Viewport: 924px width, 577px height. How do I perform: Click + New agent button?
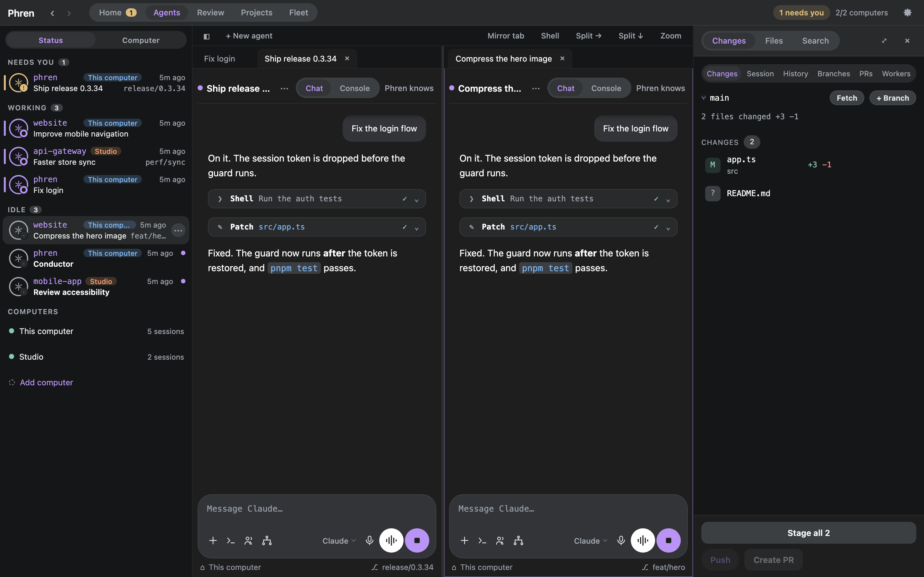coord(249,36)
